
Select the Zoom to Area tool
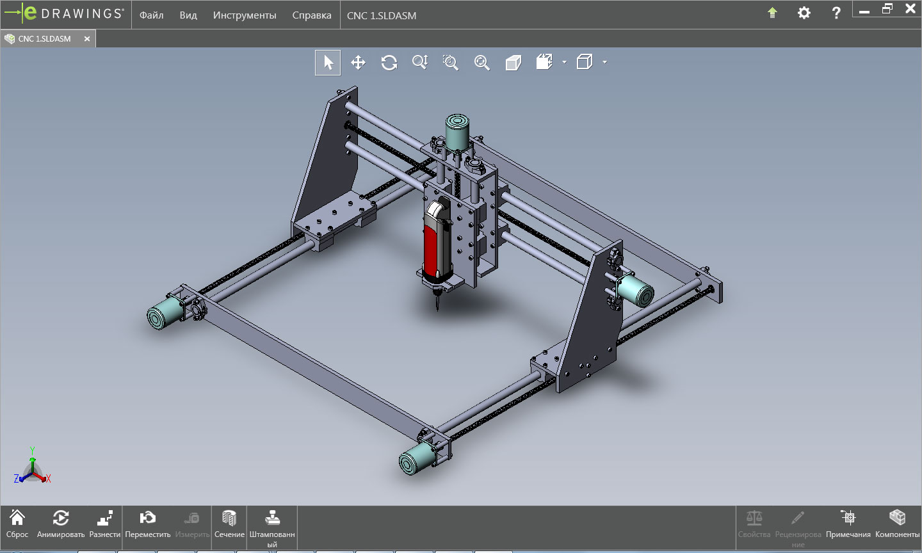(x=451, y=63)
